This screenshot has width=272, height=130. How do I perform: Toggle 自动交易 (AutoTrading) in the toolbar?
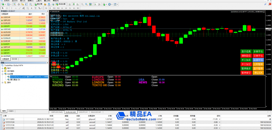[x=61, y=4]
